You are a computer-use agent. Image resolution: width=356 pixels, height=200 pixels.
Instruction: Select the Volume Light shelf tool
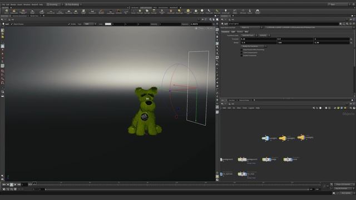pos(171,11)
